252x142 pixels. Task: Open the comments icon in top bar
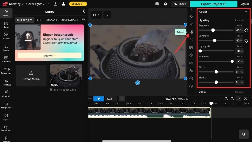tap(157, 4)
